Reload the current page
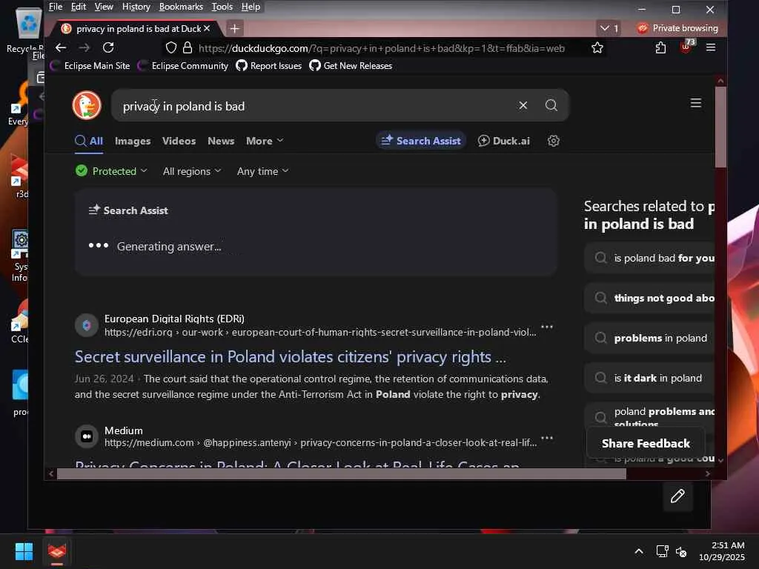The image size is (759, 569). click(108, 47)
